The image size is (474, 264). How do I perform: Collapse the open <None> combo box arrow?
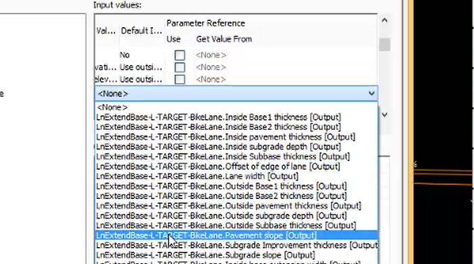372,93
